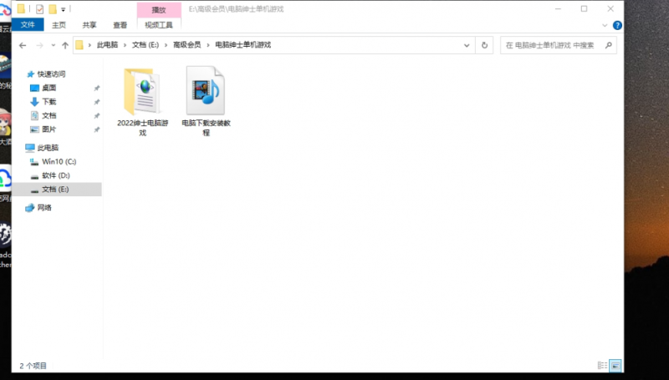669x380 pixels.
Task: Switch to large icons view in status bar
Action: [x=615, y=366]
